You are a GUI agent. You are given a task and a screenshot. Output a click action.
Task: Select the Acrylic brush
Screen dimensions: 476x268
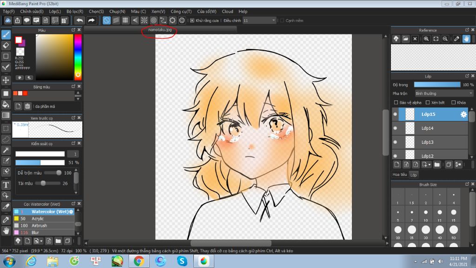pos(44,219)
